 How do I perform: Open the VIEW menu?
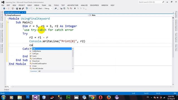click(x=14, y=5)
